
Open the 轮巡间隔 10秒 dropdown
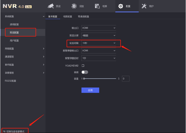[99, 43]
